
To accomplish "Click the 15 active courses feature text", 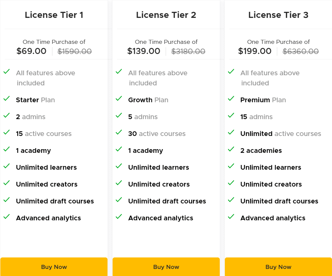I will click(x=44, y=134).
